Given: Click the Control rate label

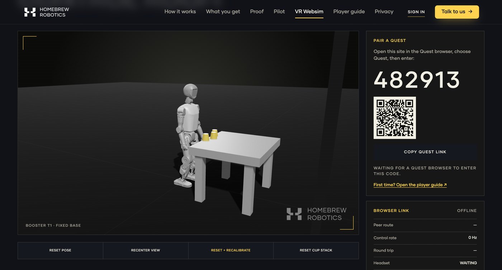Looking at the screenshot, I should 385,238.
